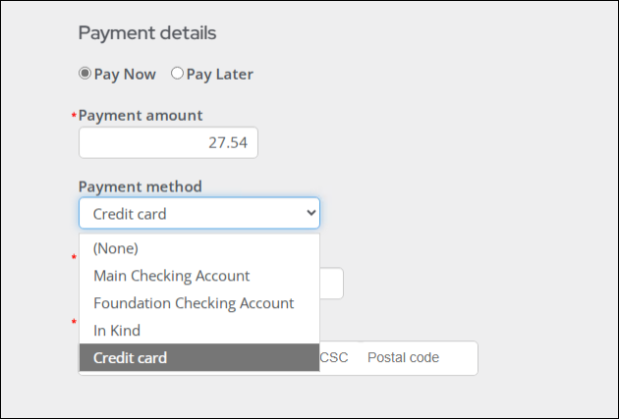619x419 pixels.
Task: Click the CSC card field
Action: tap(334, 358)
